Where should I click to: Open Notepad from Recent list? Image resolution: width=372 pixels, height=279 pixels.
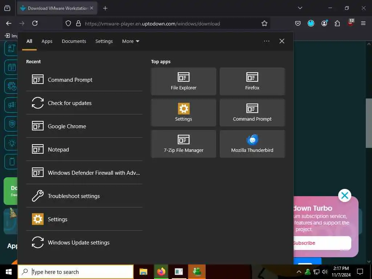pyautogui.click(x=84, y=149)
